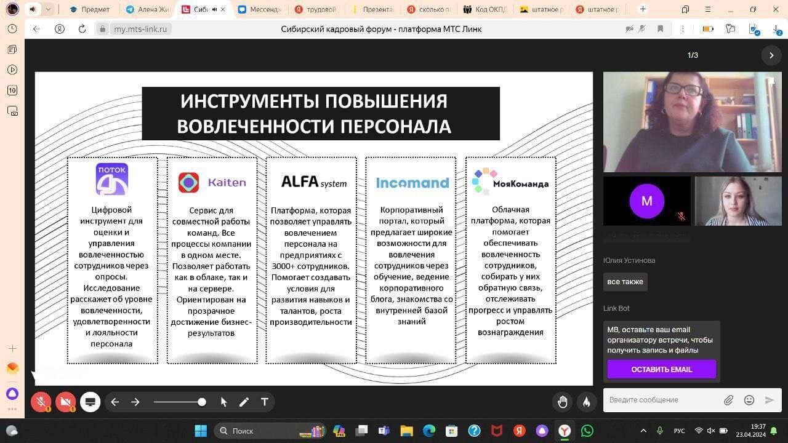Click the Введите сообщение chat field
Viewport: 788px width, 443px height.
pyautogui.click(x=662, y=400)
